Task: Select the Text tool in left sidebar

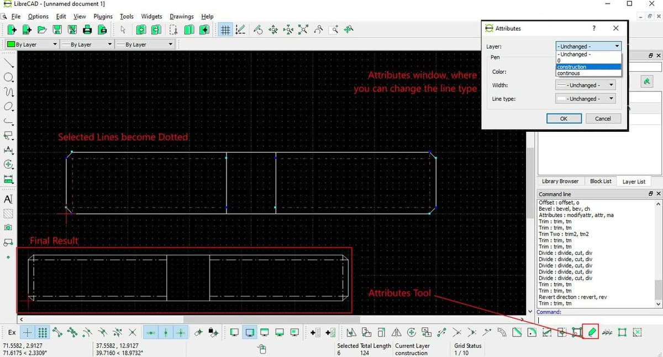Action: point(8,199)
